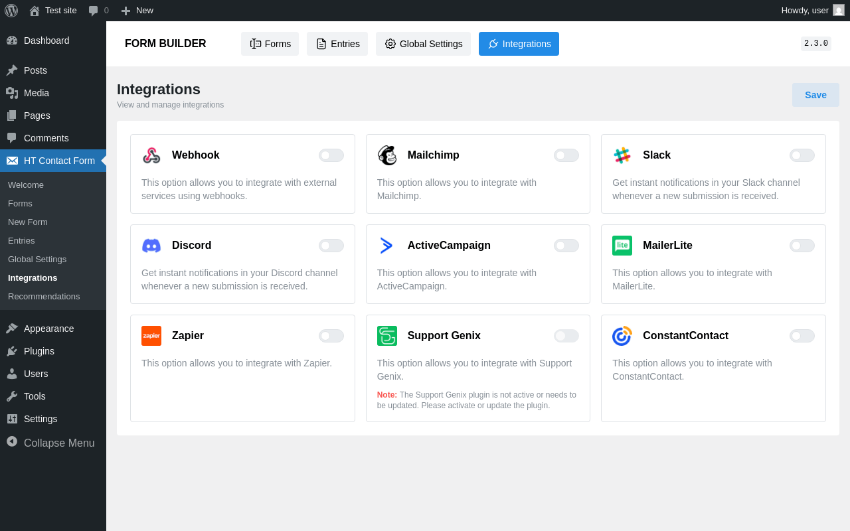This screenshot has width=850, height=531.
Task: Switch to the Global Settings tab
Action: pos(423,44)
